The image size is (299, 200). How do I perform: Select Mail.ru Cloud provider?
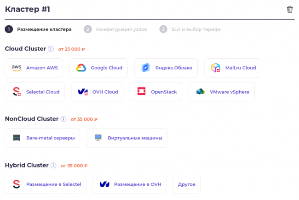232,68
